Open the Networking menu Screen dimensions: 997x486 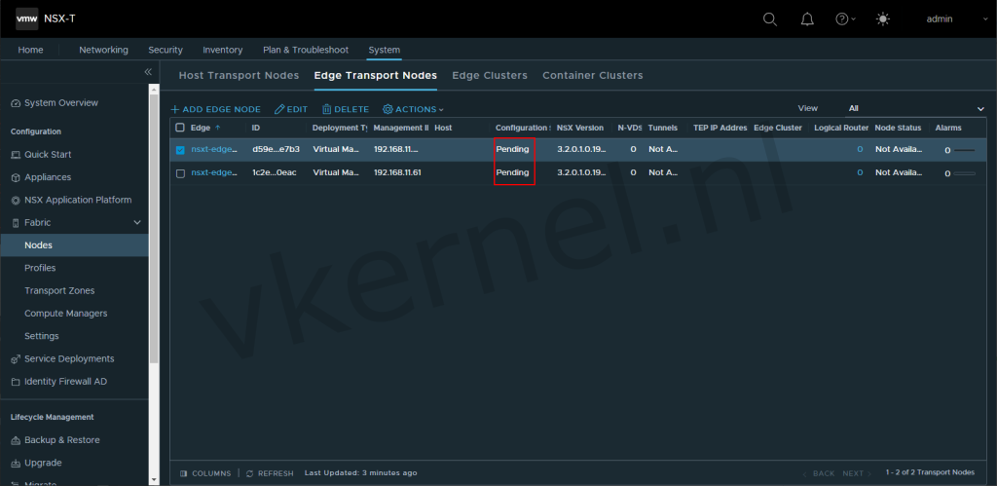pyautogui.click(x=103, y=50)
